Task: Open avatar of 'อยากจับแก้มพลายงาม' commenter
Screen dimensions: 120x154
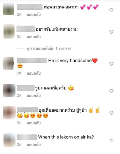Action: [x=9, y=31]
